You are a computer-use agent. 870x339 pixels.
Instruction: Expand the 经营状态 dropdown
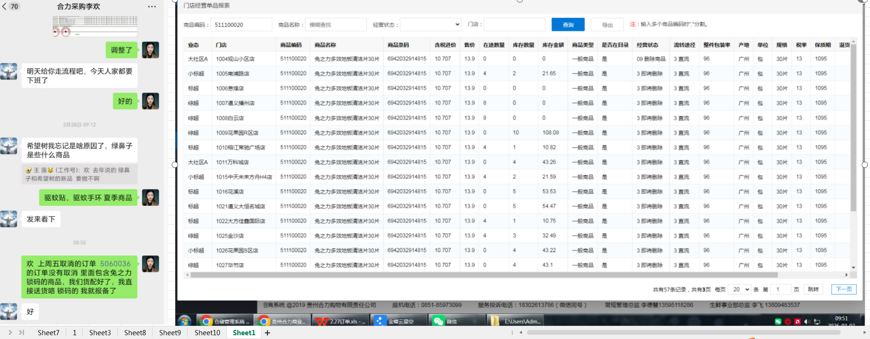(431, 25)
